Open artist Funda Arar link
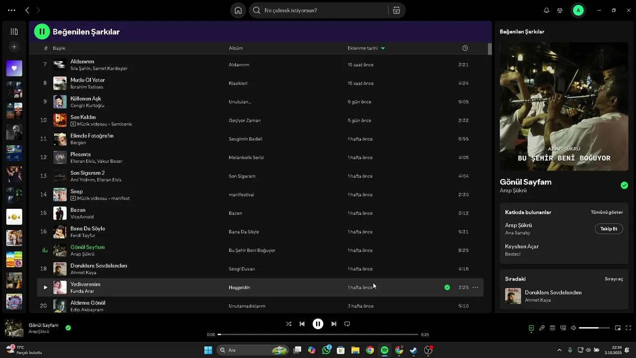 [82, 291]
